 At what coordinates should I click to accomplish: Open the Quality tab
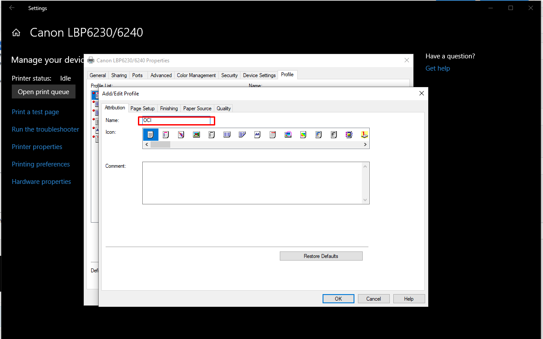point(223,108)
